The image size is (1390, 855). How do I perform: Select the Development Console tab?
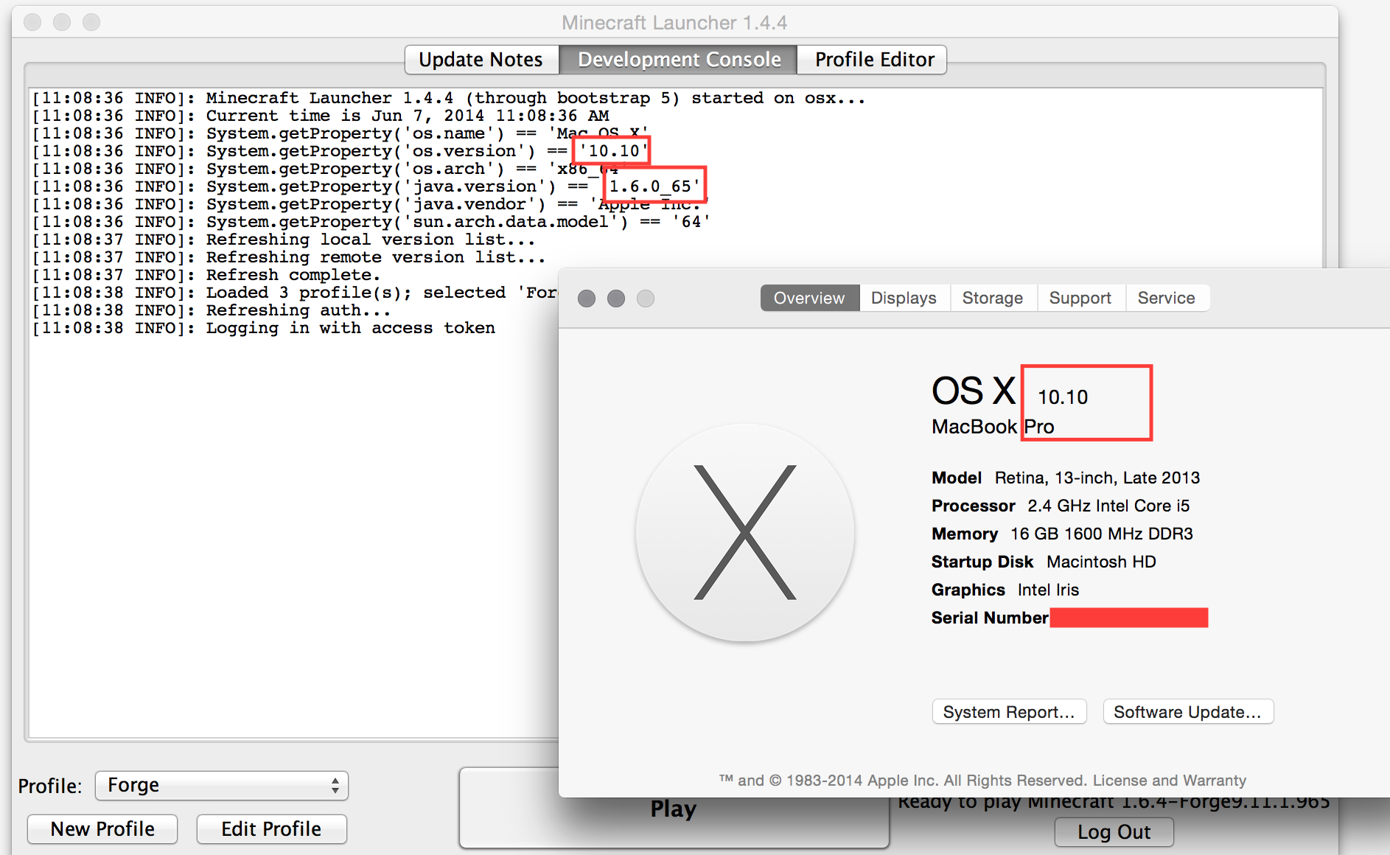coord(679,60)
